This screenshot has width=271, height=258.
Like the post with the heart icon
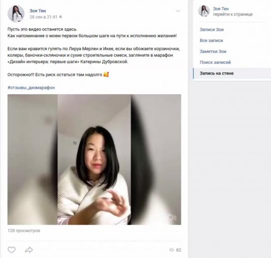click(x=11, y=250)
